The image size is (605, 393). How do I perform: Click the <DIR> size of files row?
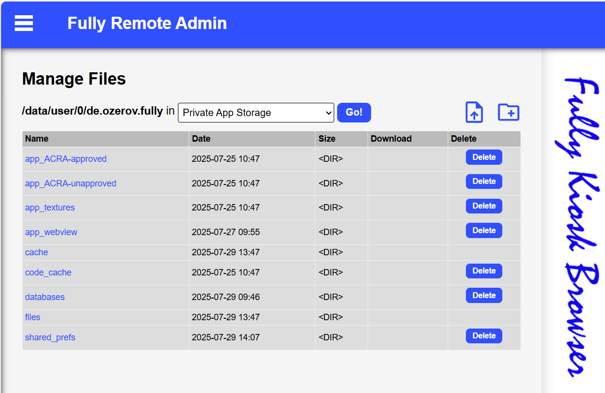coord(331,317)
